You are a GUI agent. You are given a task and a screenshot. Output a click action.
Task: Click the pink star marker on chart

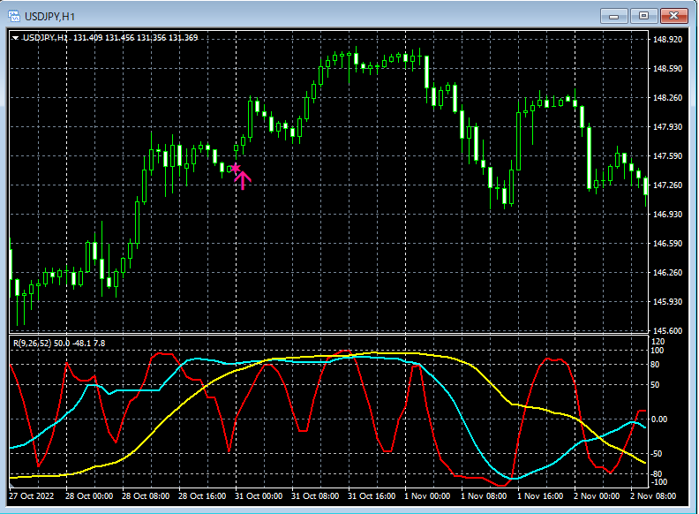pos(235,167)
